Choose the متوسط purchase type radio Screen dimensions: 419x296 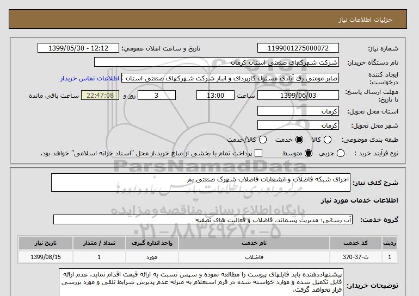(x=309, y=153)
